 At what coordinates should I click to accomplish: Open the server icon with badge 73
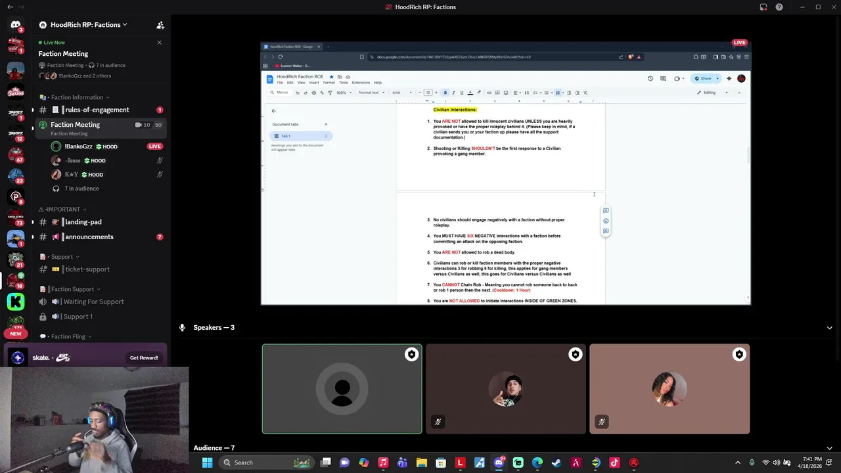[x=16, y=217]
